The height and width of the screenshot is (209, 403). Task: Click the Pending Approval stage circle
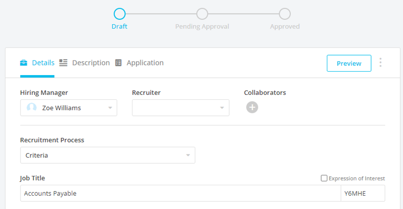click(202, 14)
